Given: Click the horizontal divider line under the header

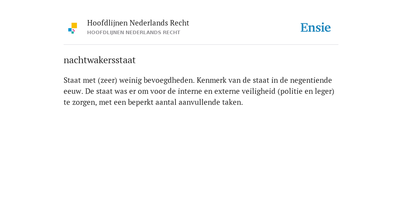Looking at the screenshot, I should point(201,45).
